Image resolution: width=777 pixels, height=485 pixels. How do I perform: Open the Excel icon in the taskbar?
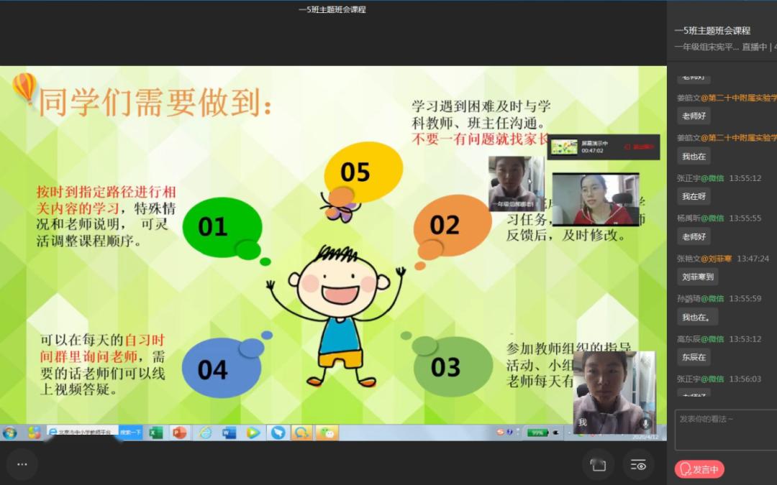point(155,433)
